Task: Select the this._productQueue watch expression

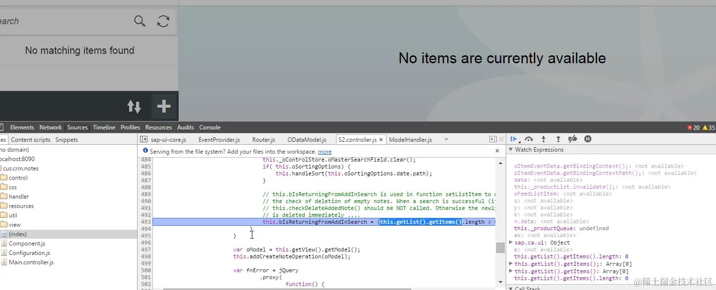Action: click(x=562, y=229)
